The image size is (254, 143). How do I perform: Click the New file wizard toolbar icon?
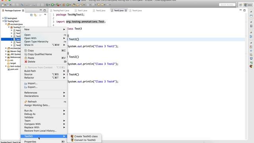3,5
